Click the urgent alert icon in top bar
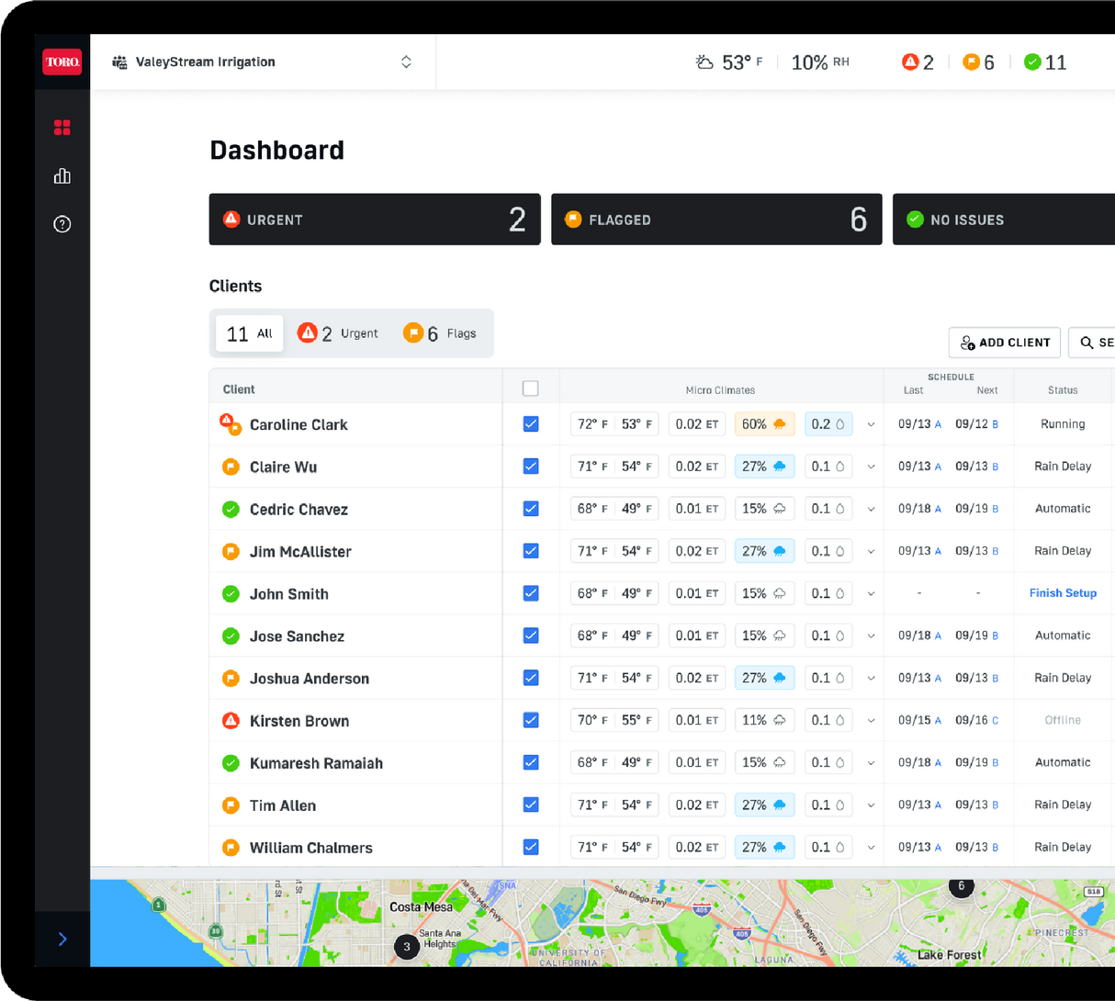The image size is (1115, 1001). pos(909,62)
